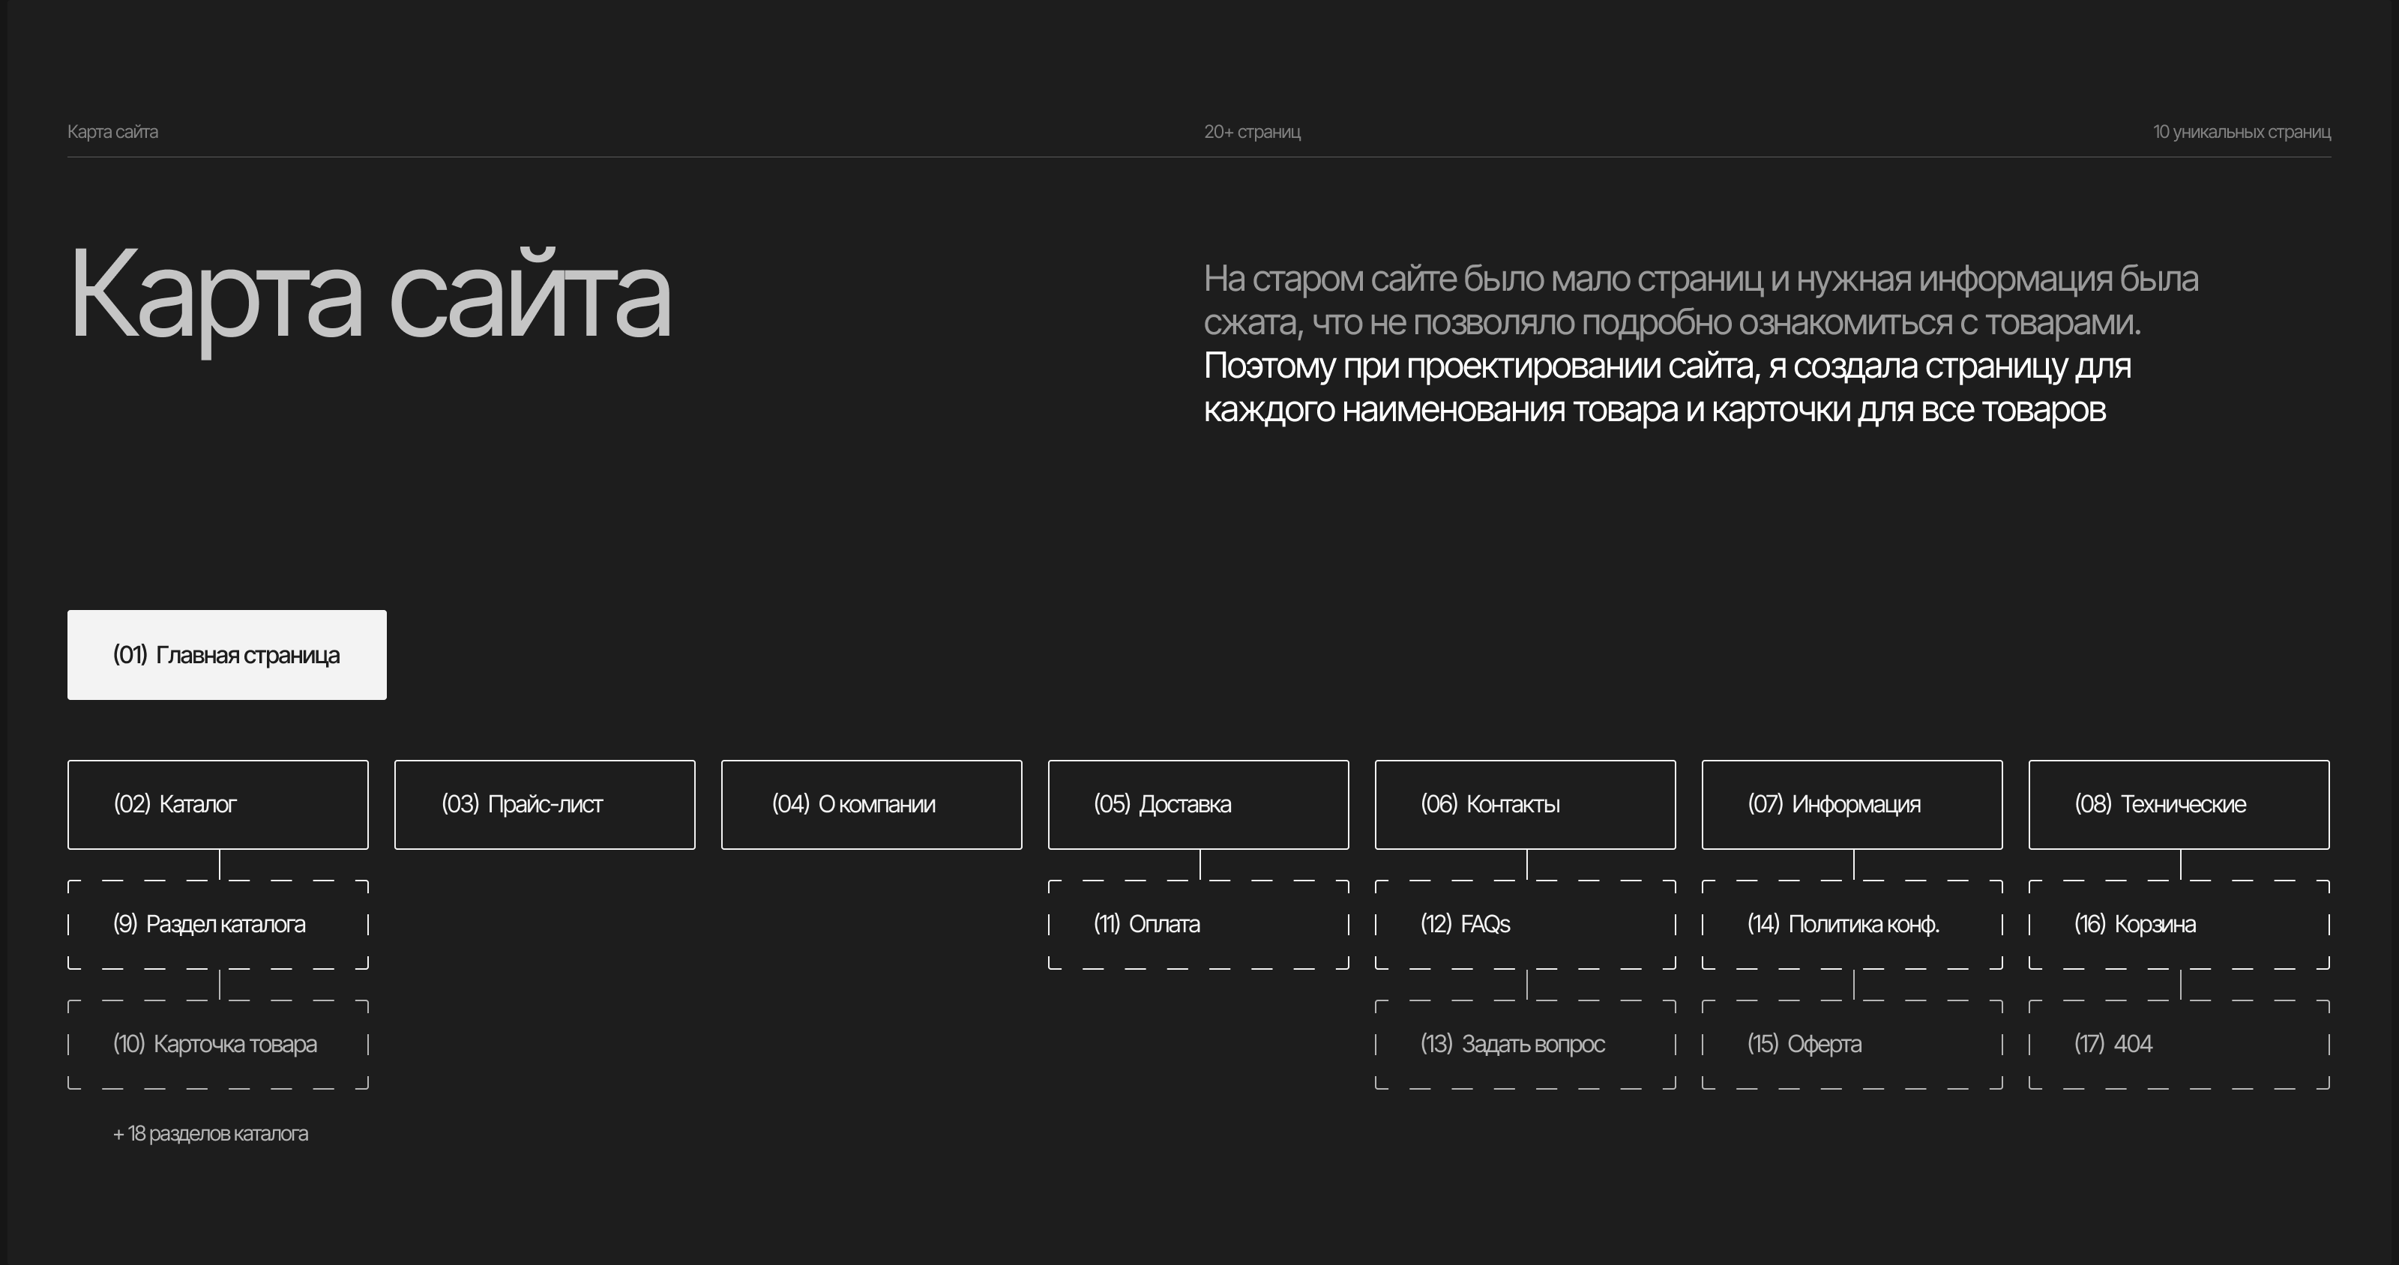Select the (05) Доставка node
The height and width of the screenshot is (1265, 2399).
[x=1198, y=804]
